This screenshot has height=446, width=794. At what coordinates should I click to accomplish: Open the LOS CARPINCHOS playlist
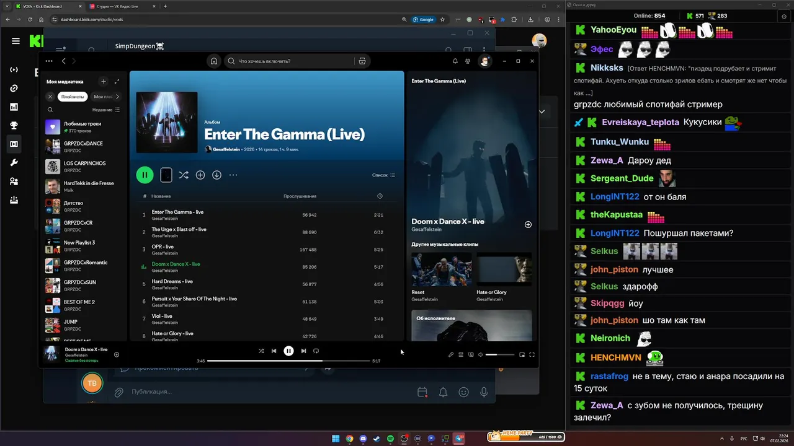click(84, 167)
